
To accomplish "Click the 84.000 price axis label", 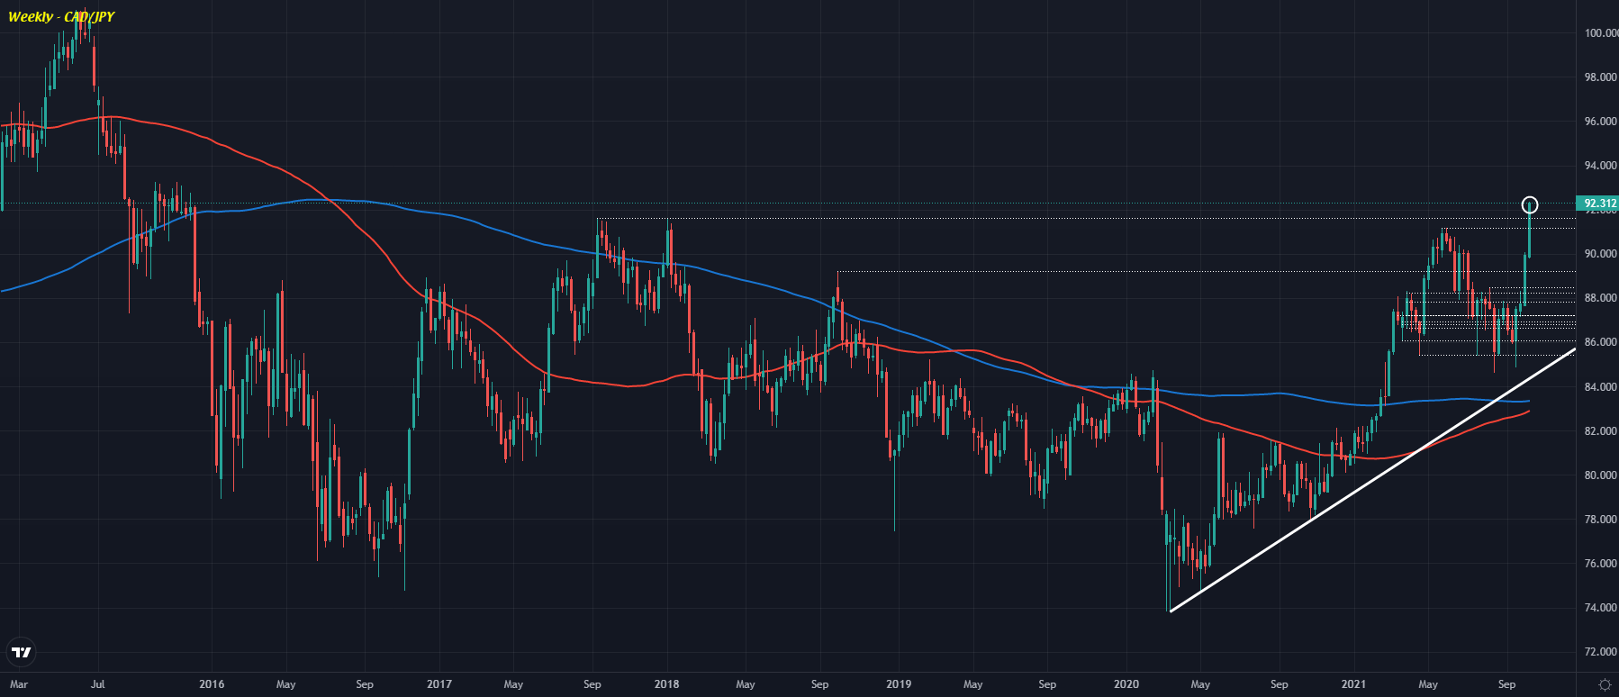I will (1601, 387).
